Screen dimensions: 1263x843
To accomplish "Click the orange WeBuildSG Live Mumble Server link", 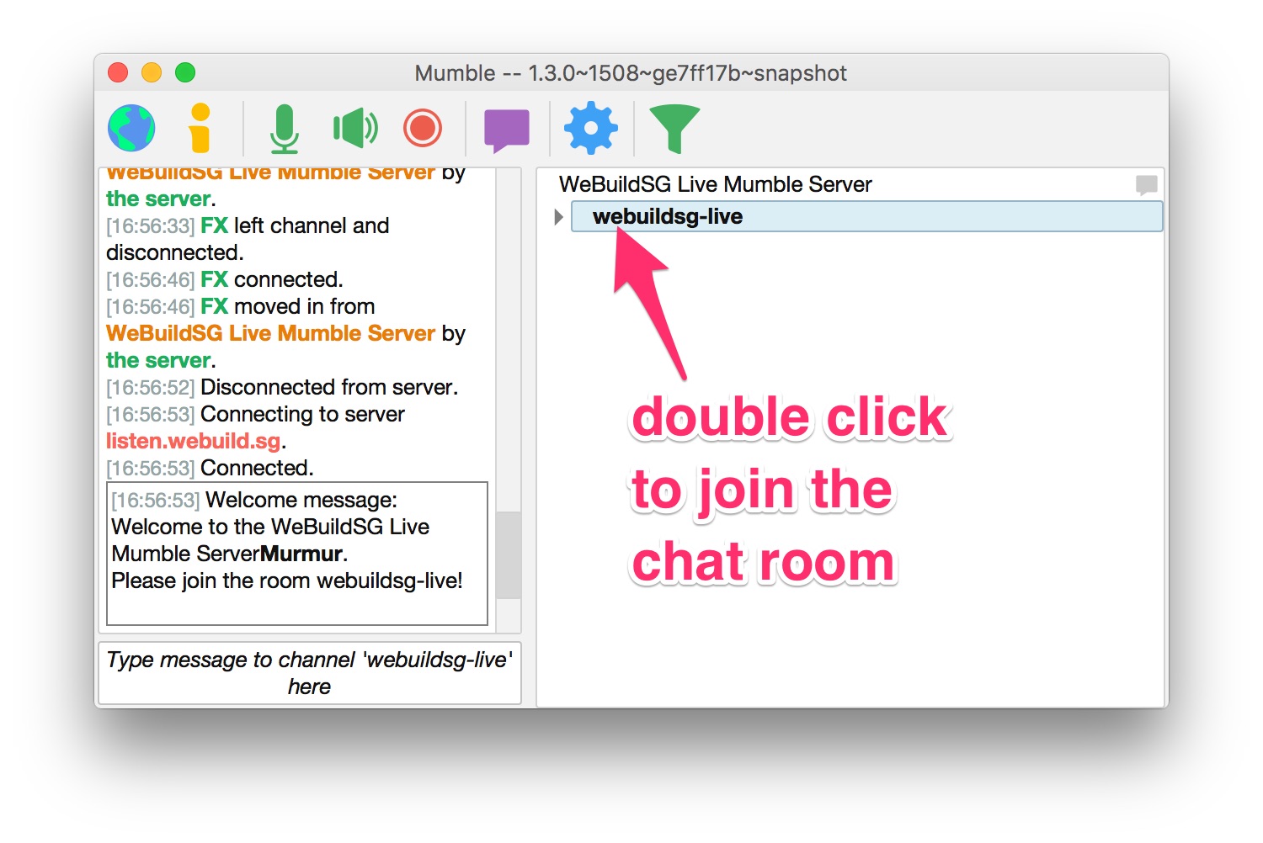I will (x=270, y=333).
